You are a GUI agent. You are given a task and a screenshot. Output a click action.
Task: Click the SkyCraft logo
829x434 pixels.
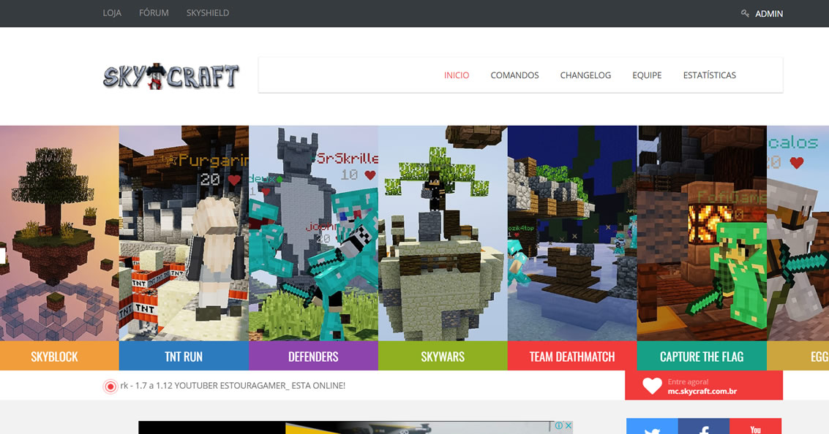[170, 75]
